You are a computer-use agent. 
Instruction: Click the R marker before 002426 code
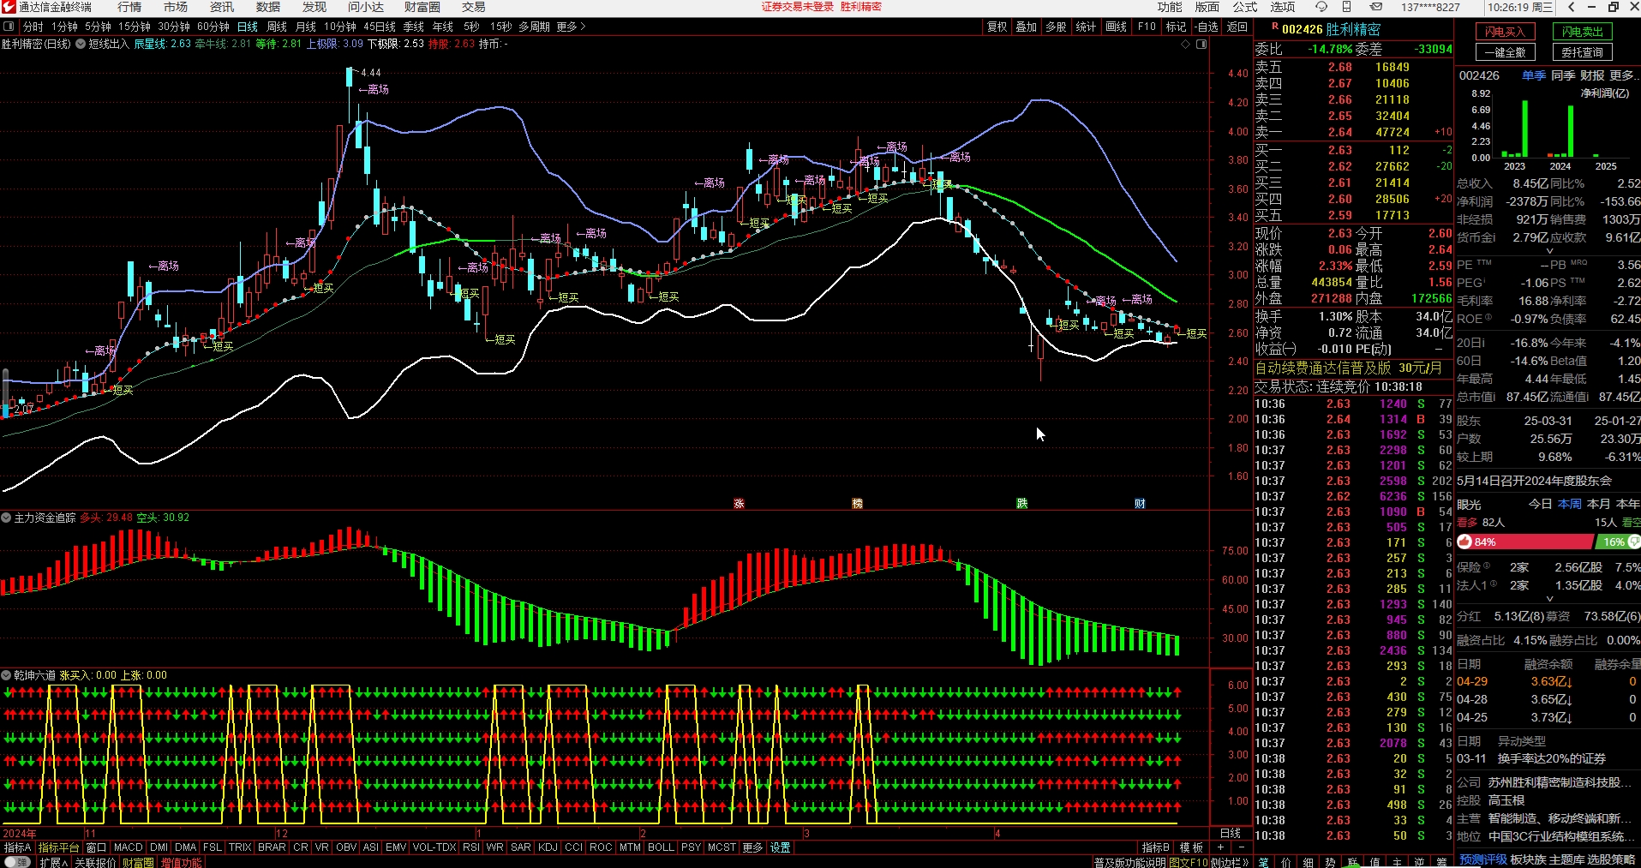pos(1275,27)
